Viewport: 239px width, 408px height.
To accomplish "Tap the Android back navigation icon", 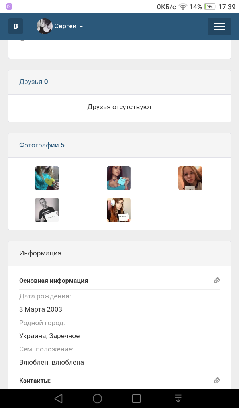I will coord(59,398).
